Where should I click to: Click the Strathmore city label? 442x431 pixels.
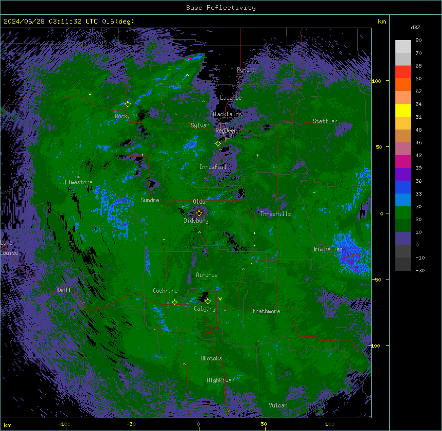point(265,311)
